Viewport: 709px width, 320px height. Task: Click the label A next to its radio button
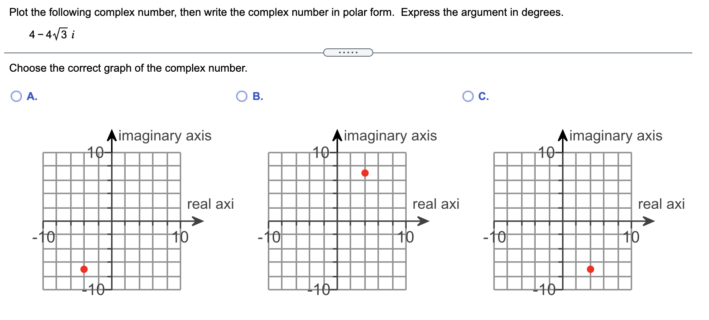click(x=32, y=96)
